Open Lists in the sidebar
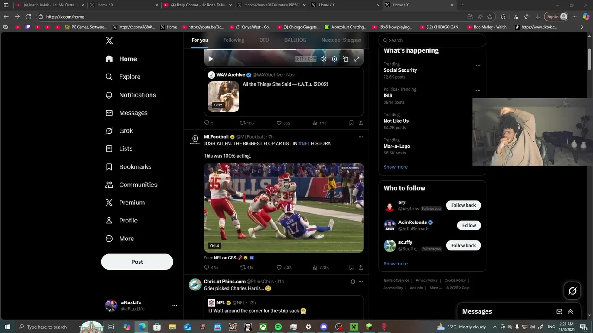The image size is (593, 333). 109,148
